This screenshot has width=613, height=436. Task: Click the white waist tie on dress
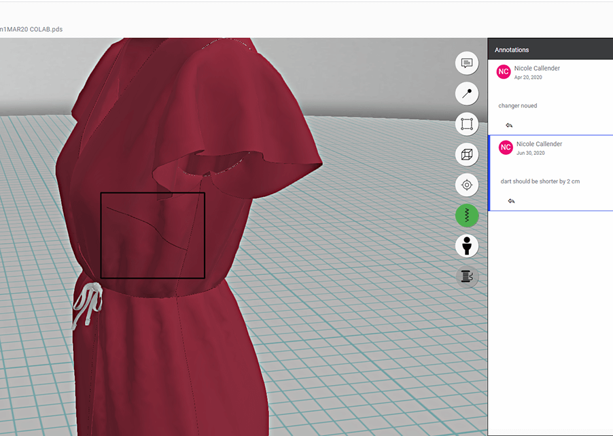tap(86, 306)
